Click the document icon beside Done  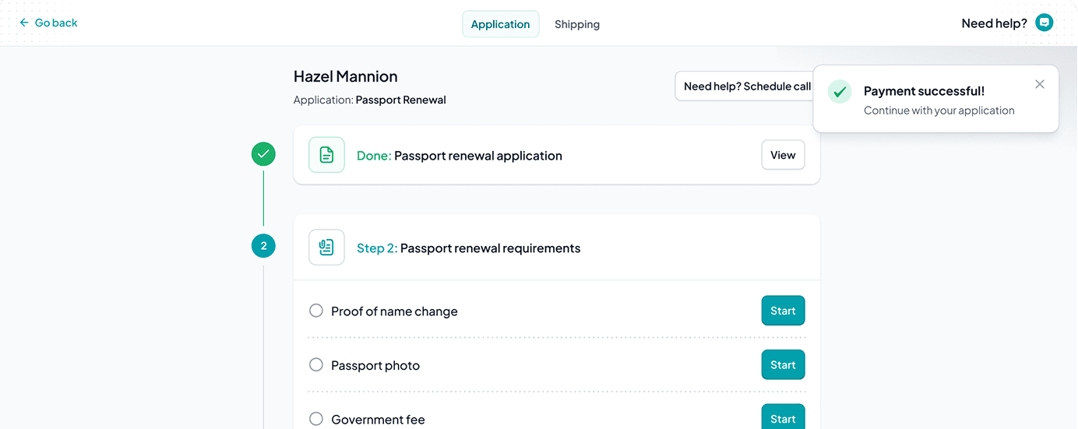[x=326, y=155]
